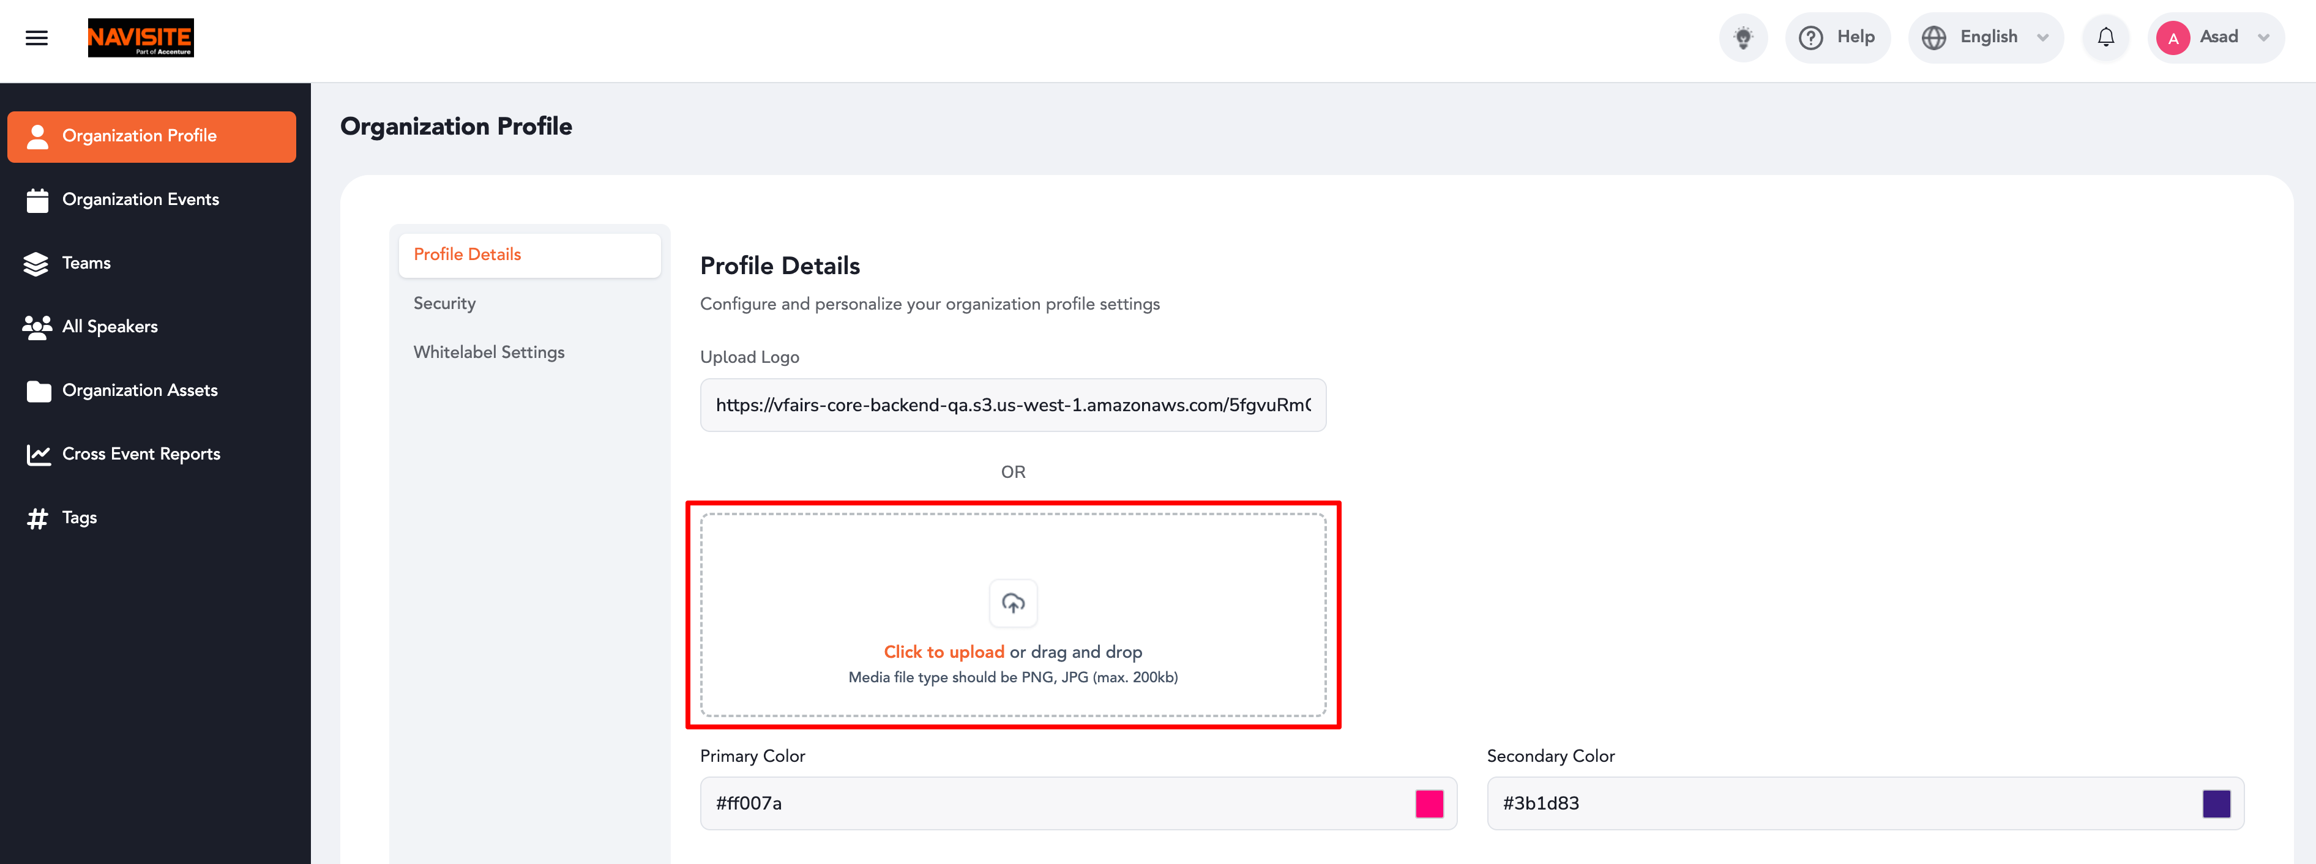Screen dimensions: 2316x864
Task: Click the Cross Event Reports chart icon
Action: pyautogui.click(x=38, y=454)
